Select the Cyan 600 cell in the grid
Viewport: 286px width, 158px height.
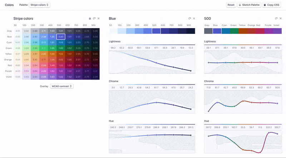coord(69,42)
